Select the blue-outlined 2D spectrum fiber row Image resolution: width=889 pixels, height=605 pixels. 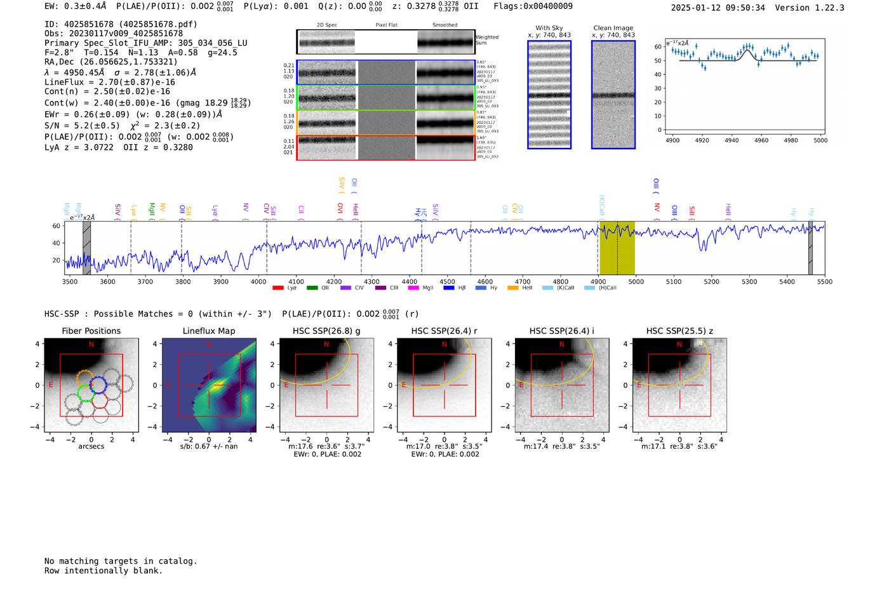pos(386,72)
